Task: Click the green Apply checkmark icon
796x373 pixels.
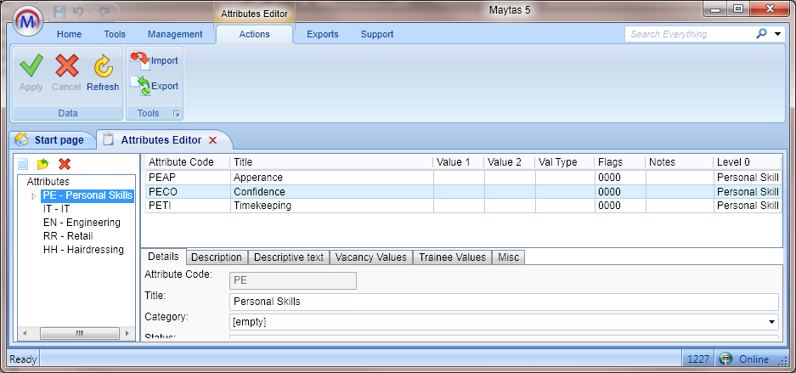Action: 31,68
